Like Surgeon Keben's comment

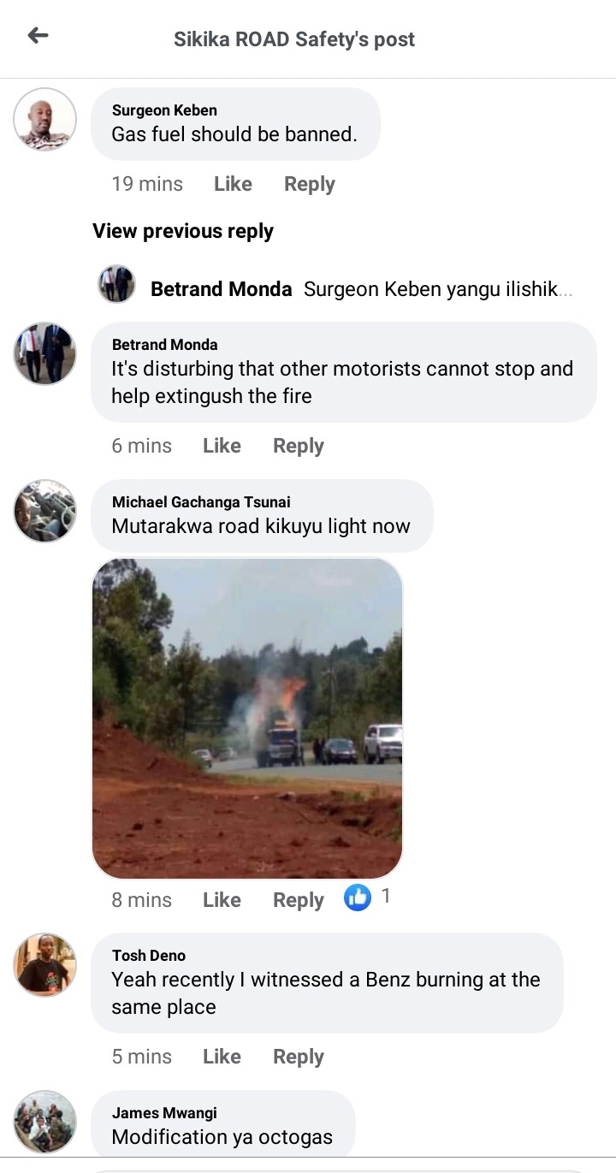pyautogui.click(x=233, y=184)
